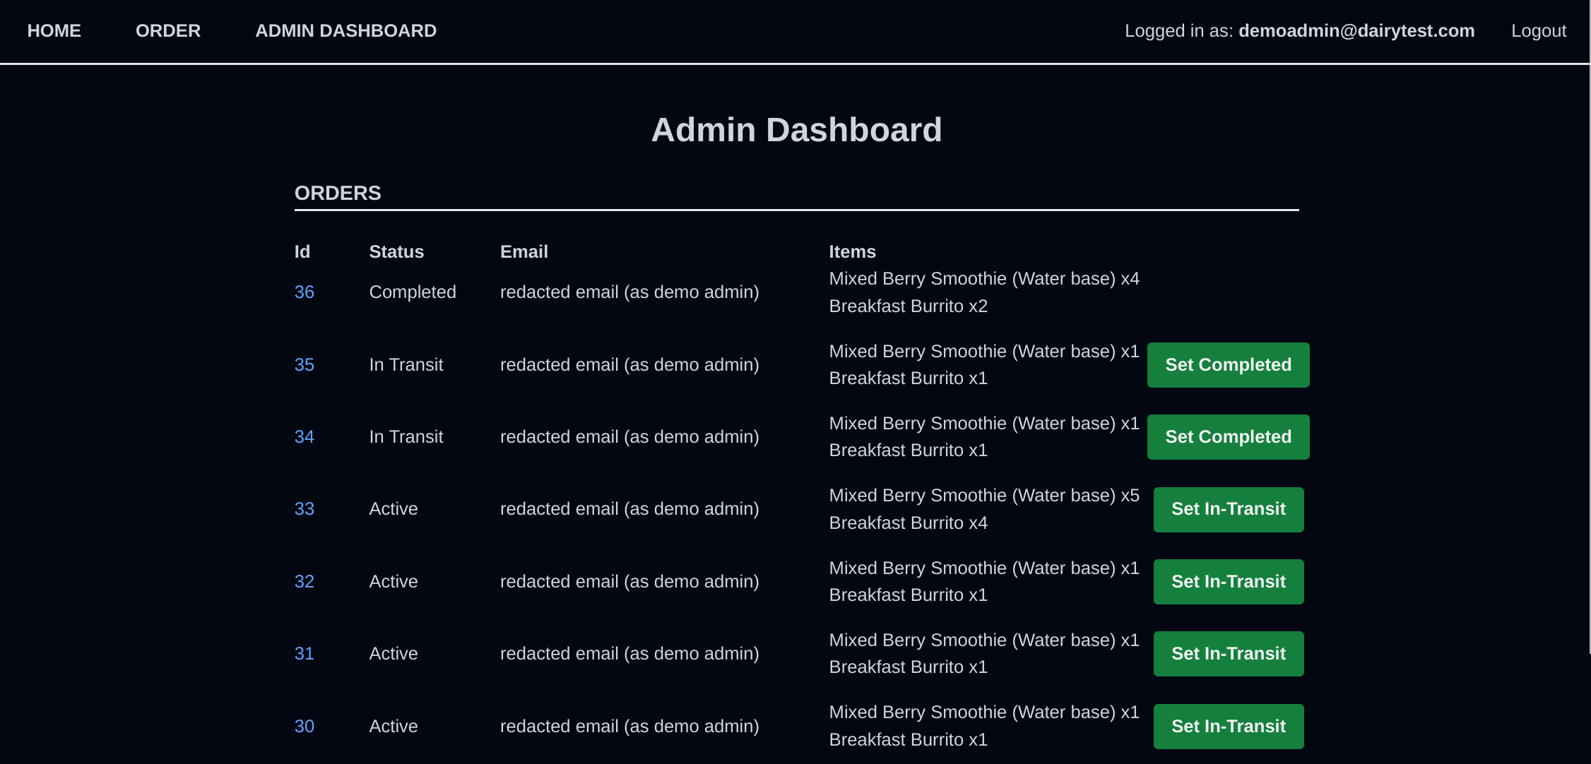
Task: Click order ID 31 link
Action: click(304, 653)
